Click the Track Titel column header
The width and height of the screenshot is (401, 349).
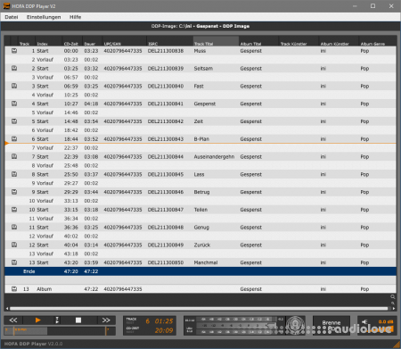(x=216, y=41)
